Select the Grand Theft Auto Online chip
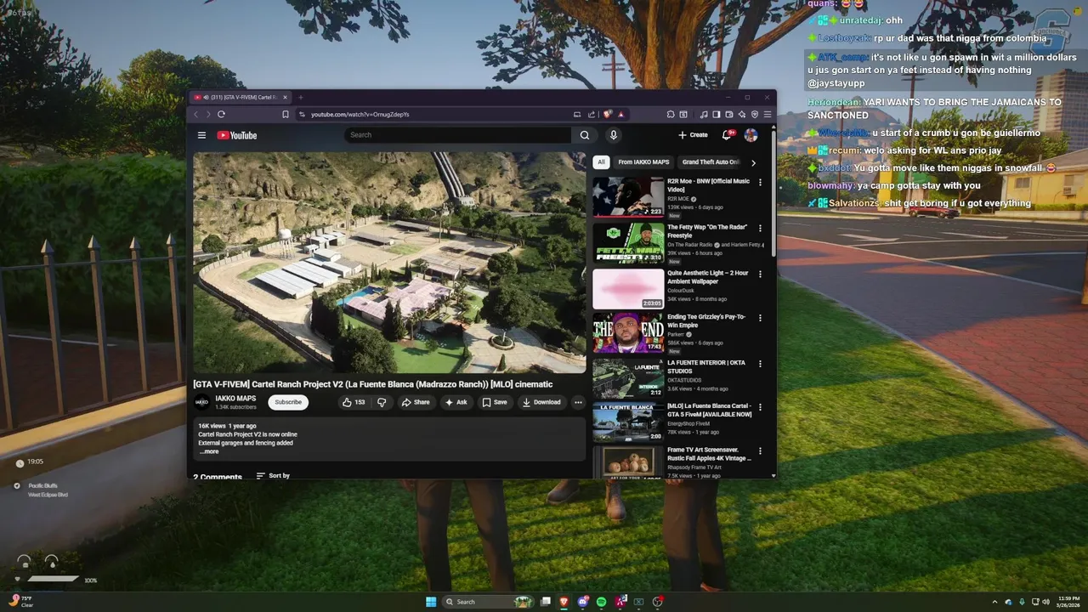The width and height of the screenshot is (1088, 612). pyautogui.click(x=711, y=162)
